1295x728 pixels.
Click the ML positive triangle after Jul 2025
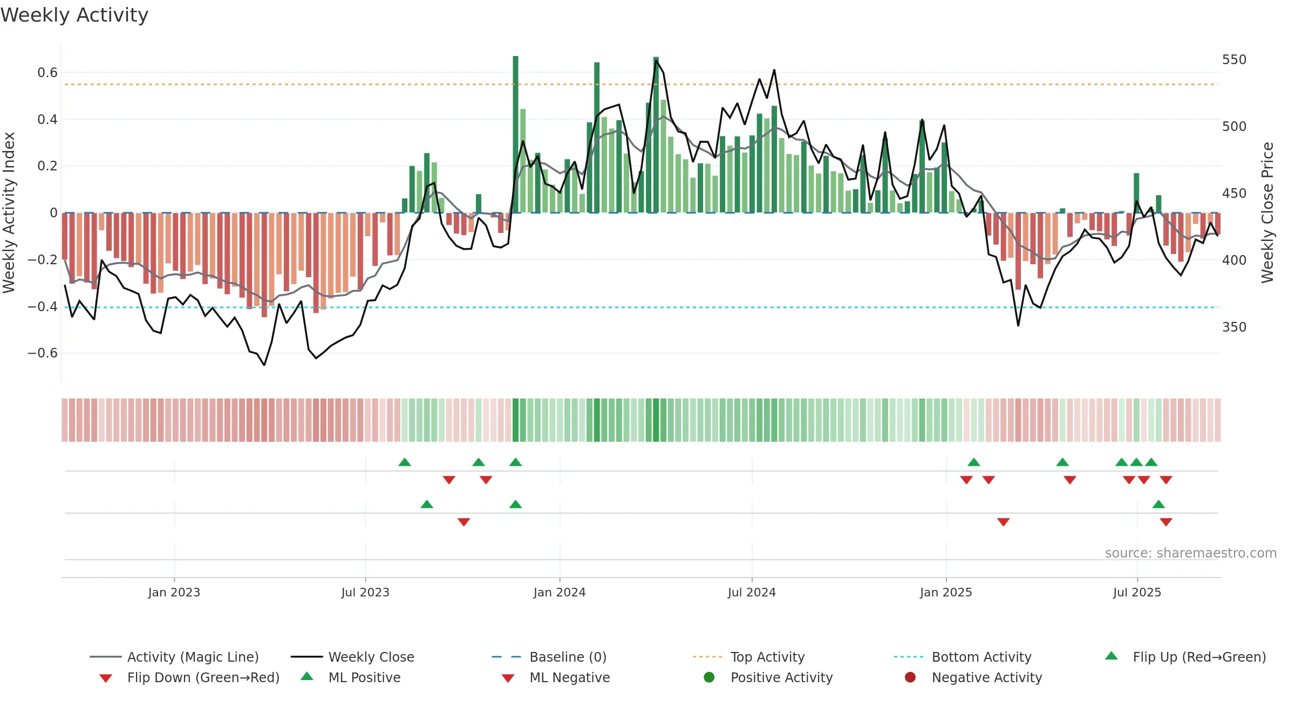click(x=1158, y=504)
